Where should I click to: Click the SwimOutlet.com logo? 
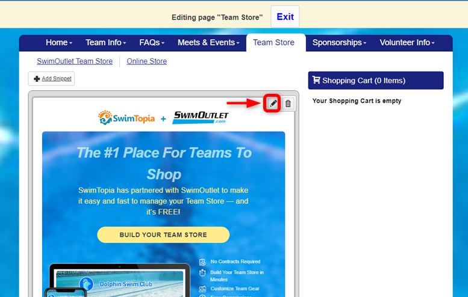click(201, 117)
